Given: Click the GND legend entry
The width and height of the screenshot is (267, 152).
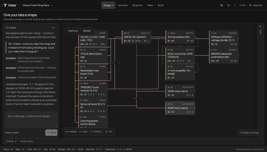Looking at the screenshot, I should coord(83,132).
